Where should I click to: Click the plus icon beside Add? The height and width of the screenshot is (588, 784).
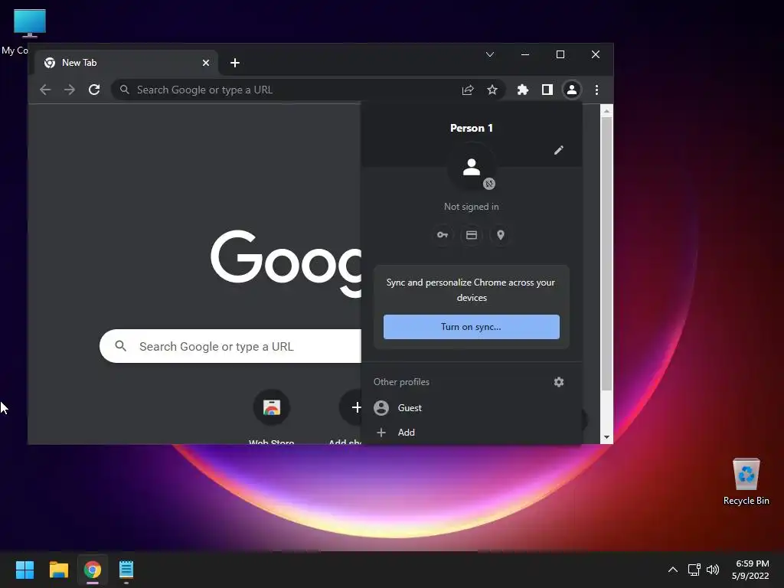coord(381,433)
